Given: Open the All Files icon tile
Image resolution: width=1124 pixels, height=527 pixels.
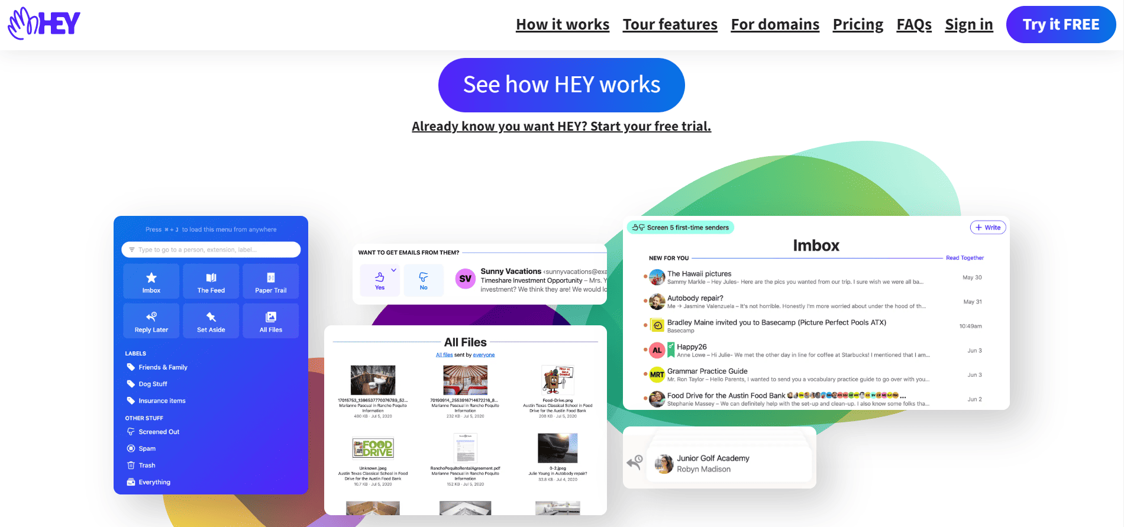Looking at the screenshot, I should [271, 321].
